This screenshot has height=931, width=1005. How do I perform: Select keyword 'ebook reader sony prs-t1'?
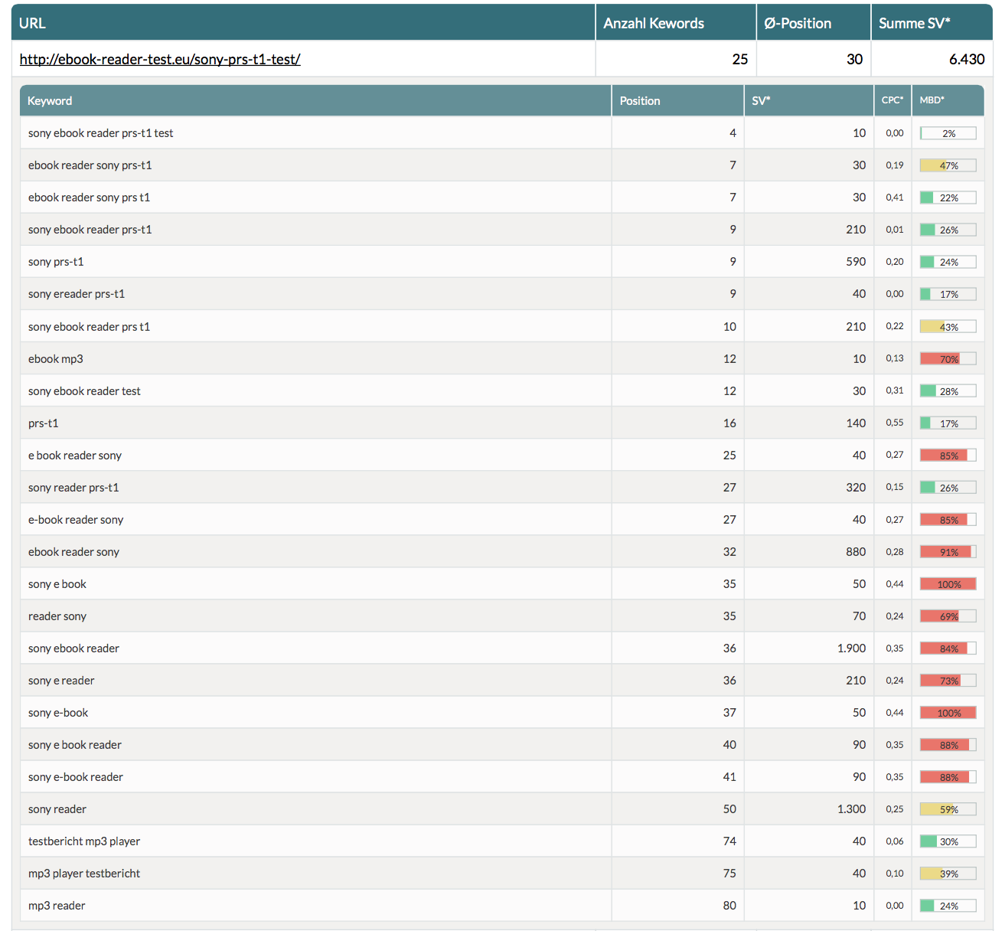click(x=90, y=165)
